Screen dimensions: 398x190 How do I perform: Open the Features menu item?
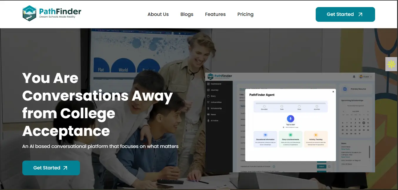215,14
